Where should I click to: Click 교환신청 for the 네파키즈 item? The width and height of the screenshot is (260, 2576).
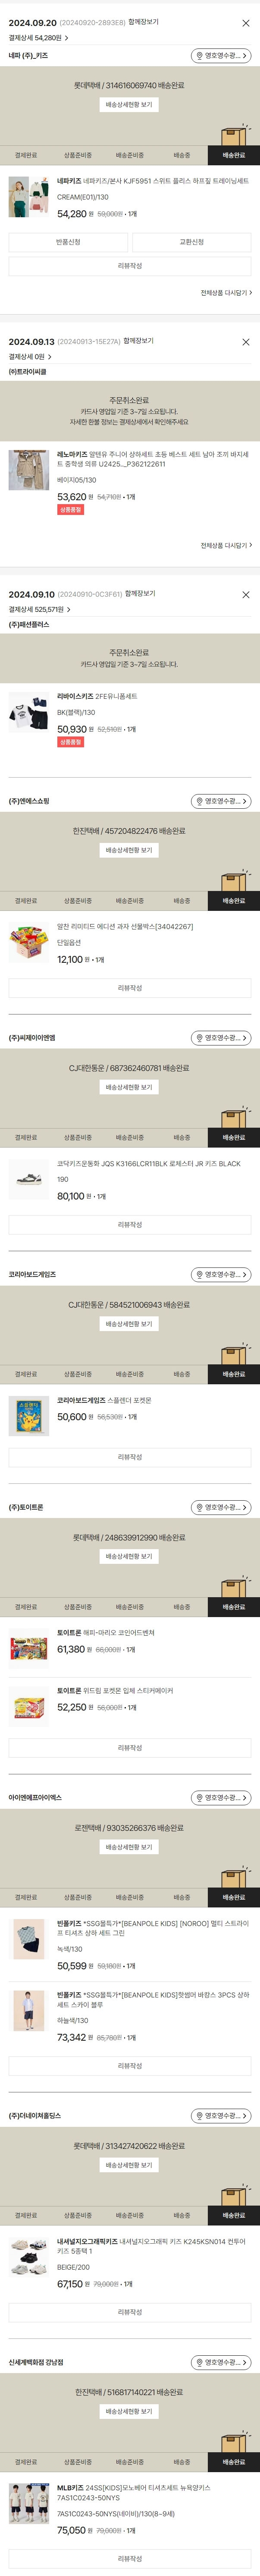click(191, 242)
